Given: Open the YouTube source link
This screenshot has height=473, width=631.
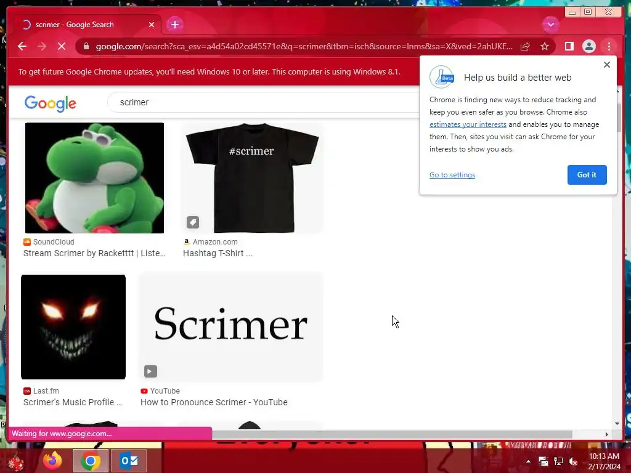Looking at the screenshot, I should [160, 391].
